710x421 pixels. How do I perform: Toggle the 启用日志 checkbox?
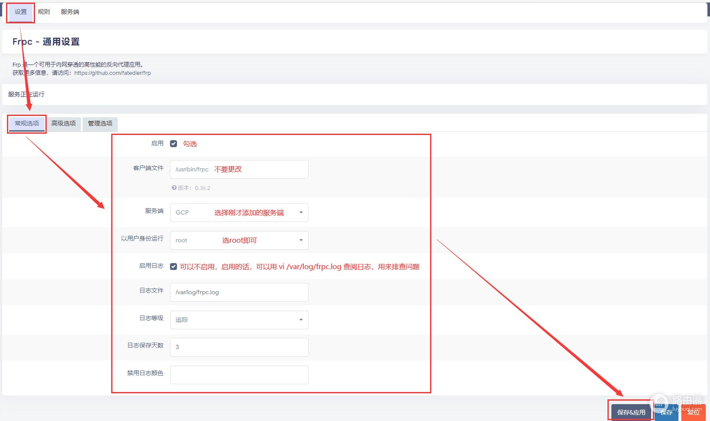pyautogui.click(x=173, y=267)
